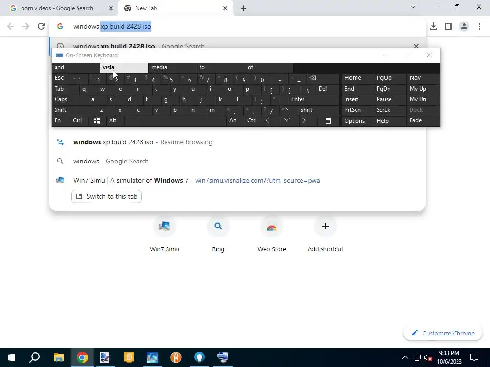Click Customize Chrome button
Screen dimensions: 490x367
pyautogui.click(x=443, y=333)
